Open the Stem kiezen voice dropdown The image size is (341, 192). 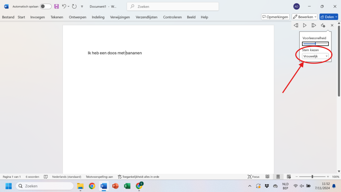point(315,56)
